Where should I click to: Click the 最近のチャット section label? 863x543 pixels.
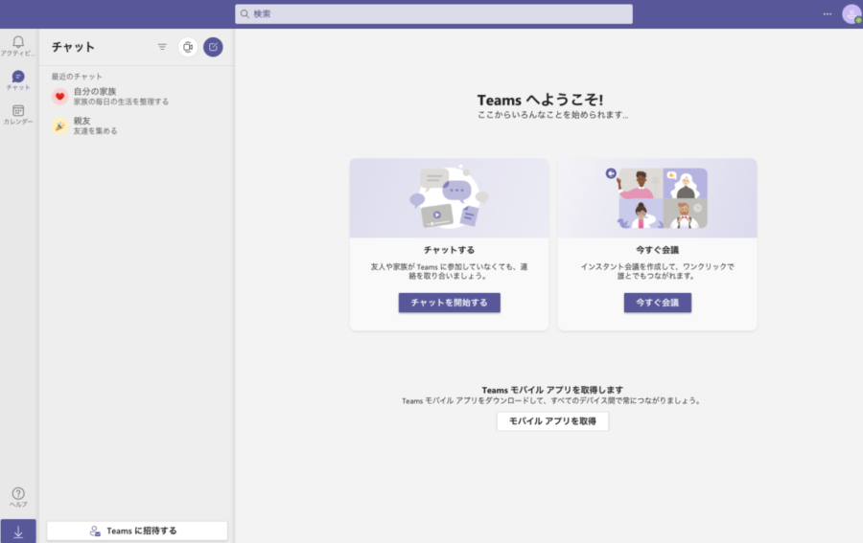coord(77,77)
